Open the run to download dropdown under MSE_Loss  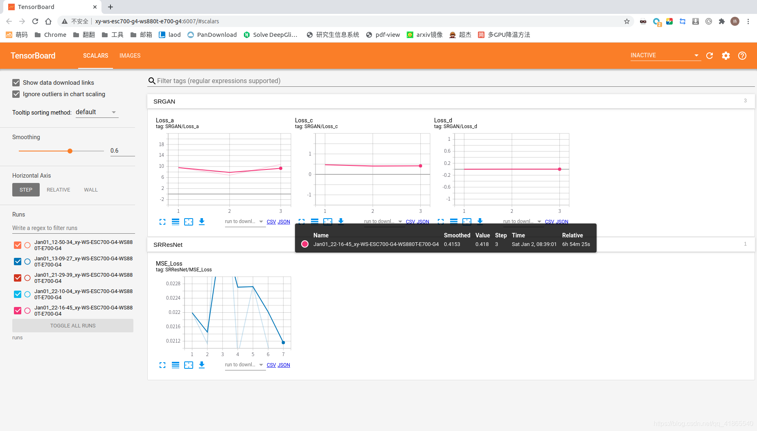pyautogui.click(x=244, y=364)
